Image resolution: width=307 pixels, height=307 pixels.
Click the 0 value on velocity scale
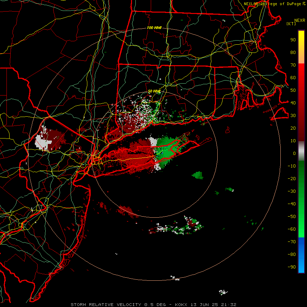tap(294, 153)
